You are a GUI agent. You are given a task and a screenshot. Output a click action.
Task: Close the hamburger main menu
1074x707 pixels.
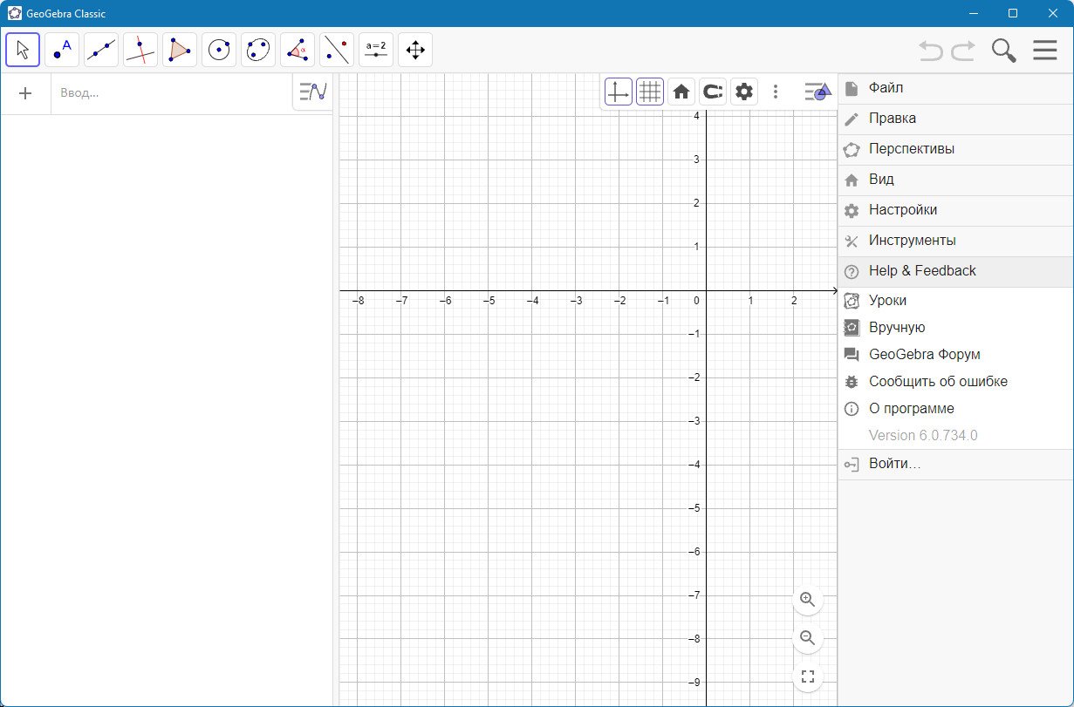tap(1045, 51)
